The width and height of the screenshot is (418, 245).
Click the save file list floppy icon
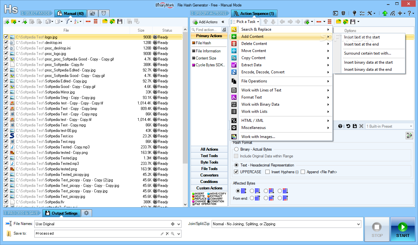pyautogui.click(x=120, y=22)
